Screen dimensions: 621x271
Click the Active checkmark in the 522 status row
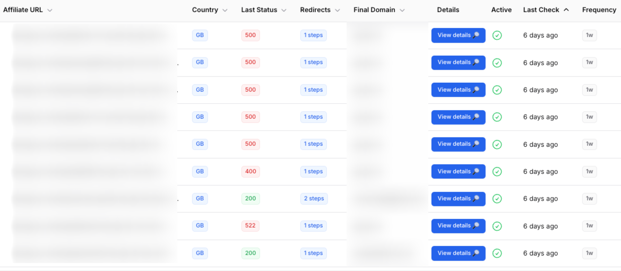[x=497, y=226]
